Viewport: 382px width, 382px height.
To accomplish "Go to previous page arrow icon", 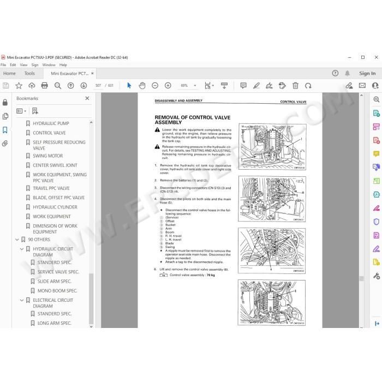I will tap(70, 86).
